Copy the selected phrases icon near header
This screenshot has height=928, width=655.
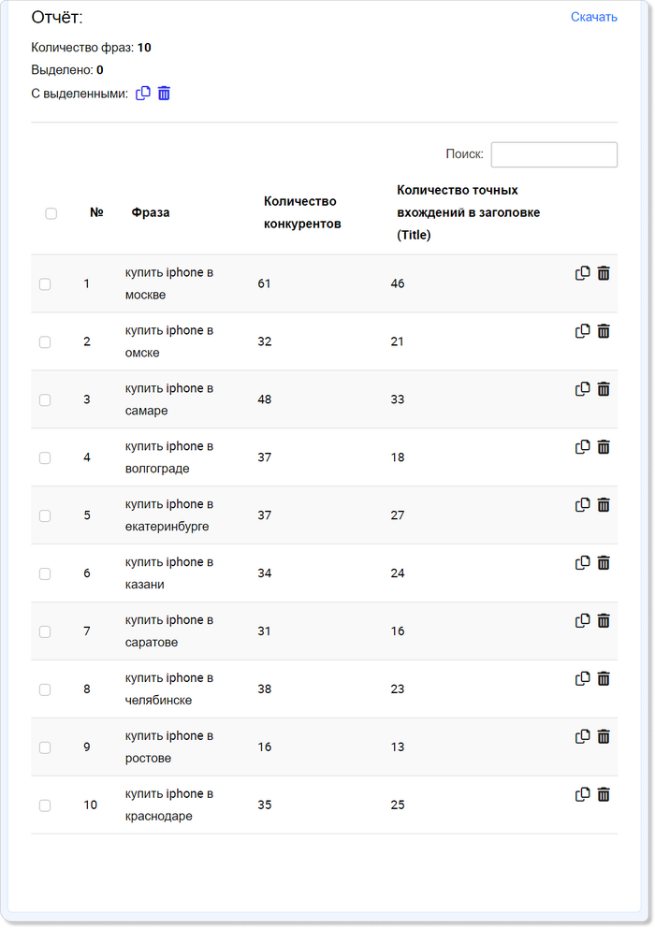point(143,94)
